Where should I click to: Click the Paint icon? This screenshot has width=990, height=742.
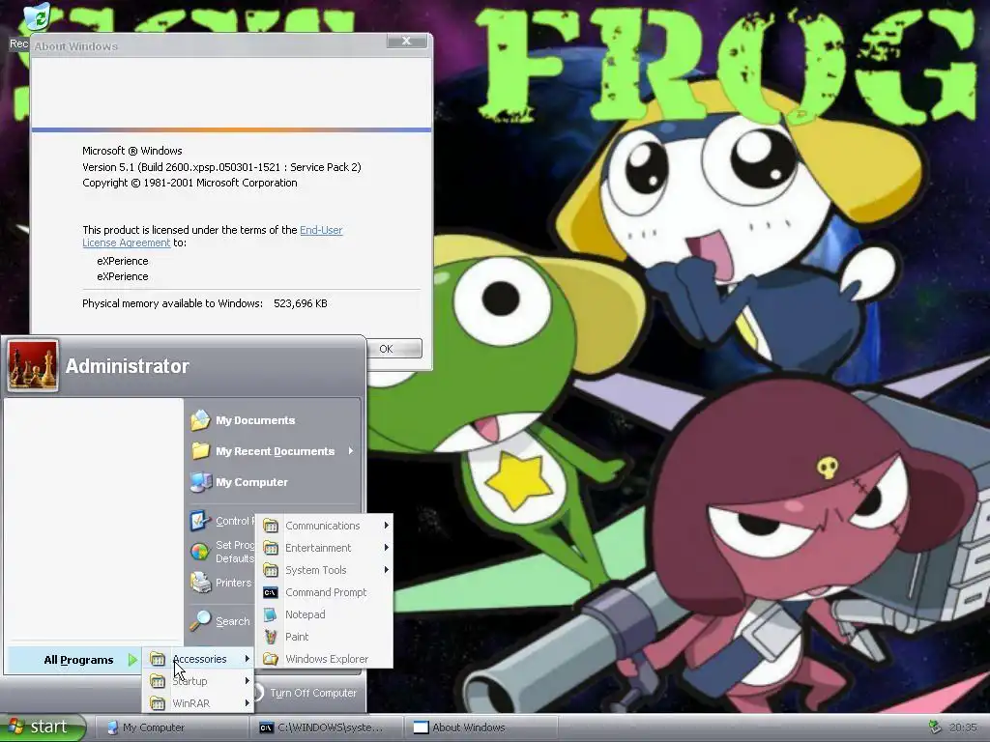pos(271,637)
